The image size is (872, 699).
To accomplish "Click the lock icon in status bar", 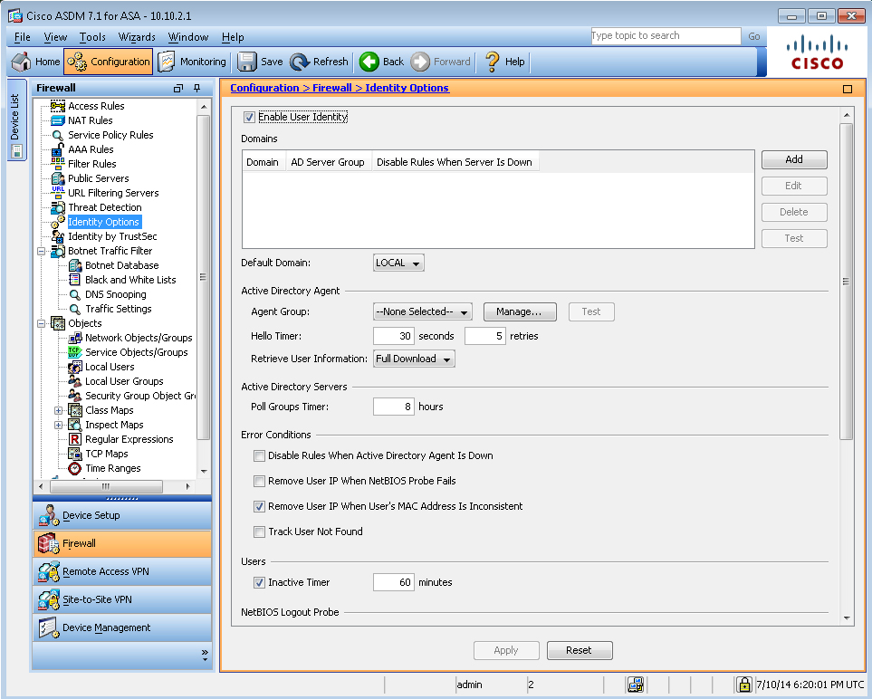I will point(744,685).
